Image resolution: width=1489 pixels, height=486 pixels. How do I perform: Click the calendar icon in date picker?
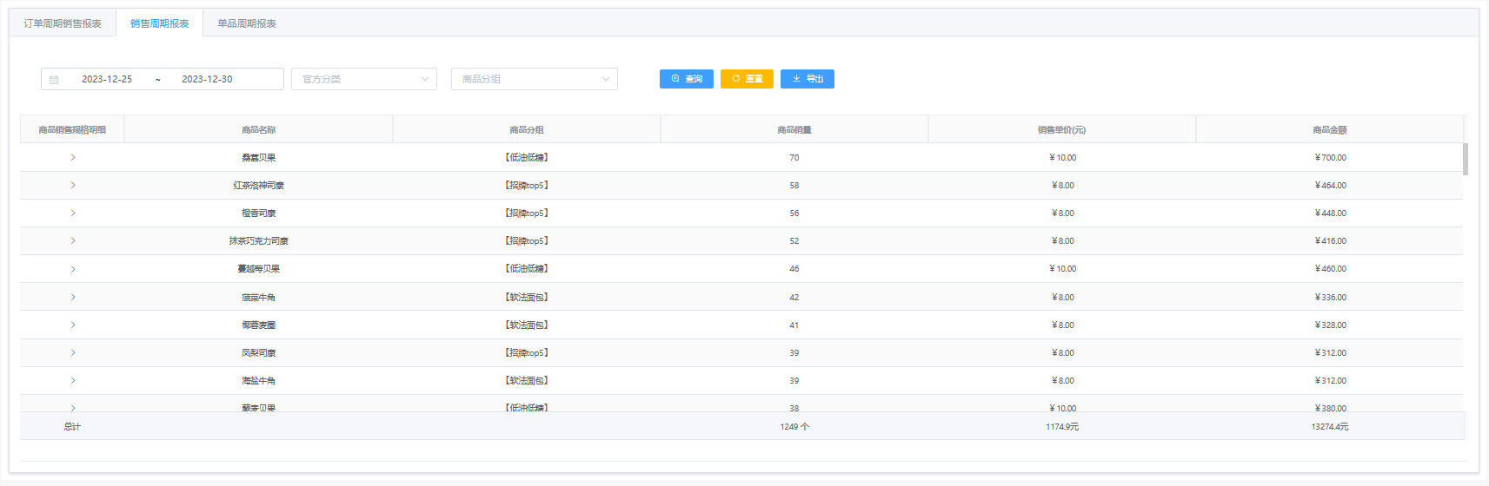[x=54, y=79]
